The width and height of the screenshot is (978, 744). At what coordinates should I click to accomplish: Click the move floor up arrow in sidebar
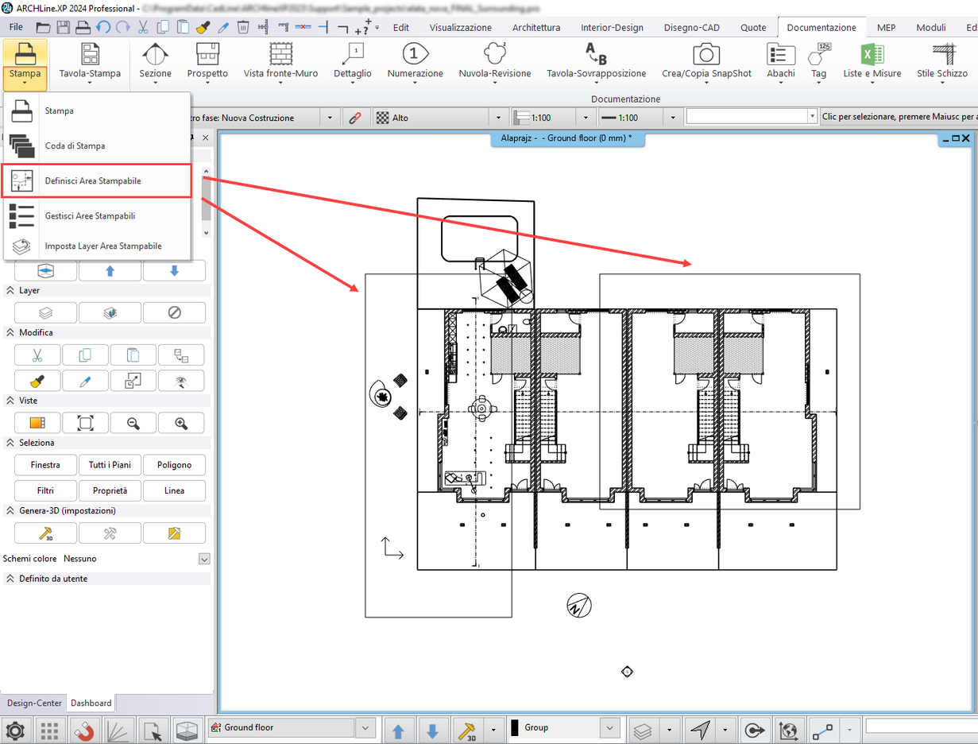(110, 271)
